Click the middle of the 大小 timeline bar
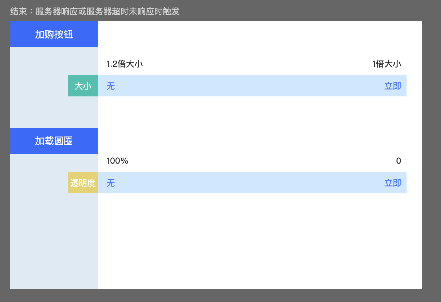This screenshot has width=441, height=302. click(x=252, y=86)
